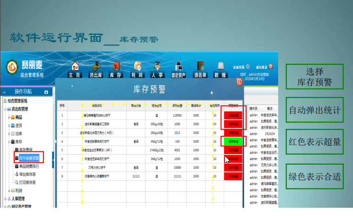This screenshot has width=353, height=216.
Task: Expand the 固定资产管理 tree node
Action: tap(5, 206)
